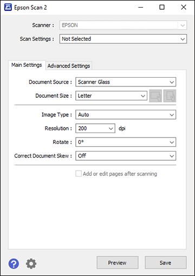Open the Correct Document Skew dropdown
Viewport: 195px width, 276px height.
click(x=126, y=156)
